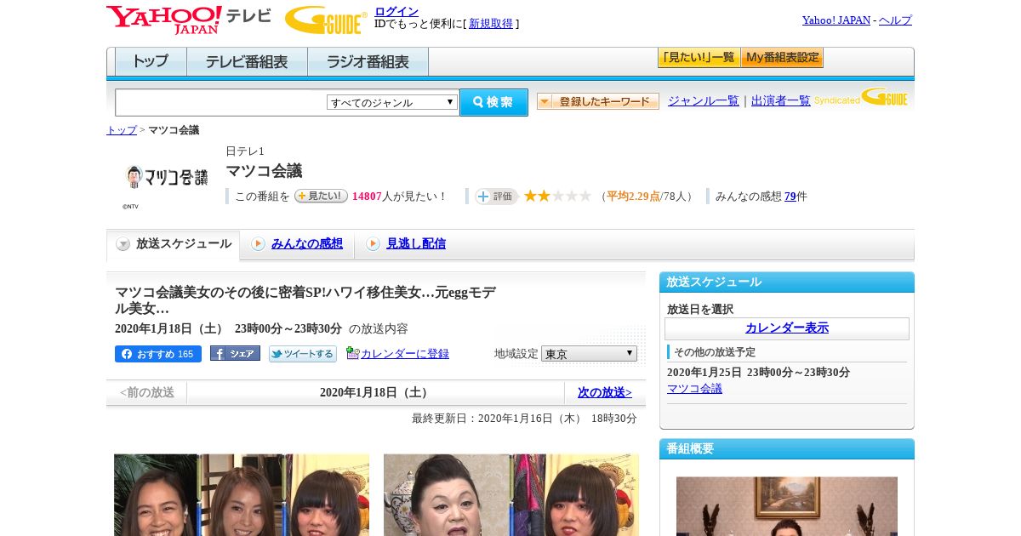Open the 79 reviews count link
Viewport: 1021px width, 536px height.
click(x=790, y=197)
